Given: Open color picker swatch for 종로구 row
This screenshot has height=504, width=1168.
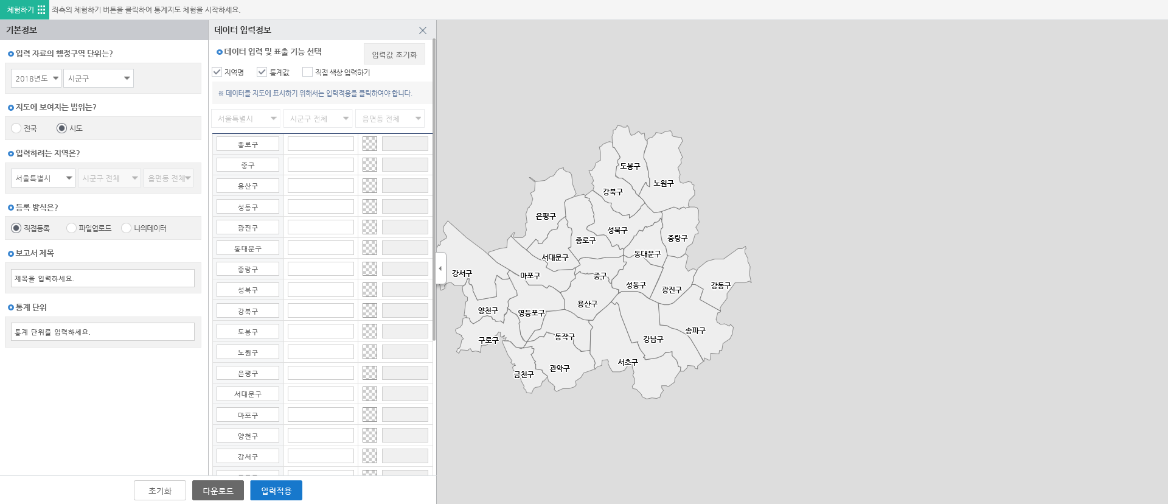Looking at the screenshot, I should coord(369,144).
